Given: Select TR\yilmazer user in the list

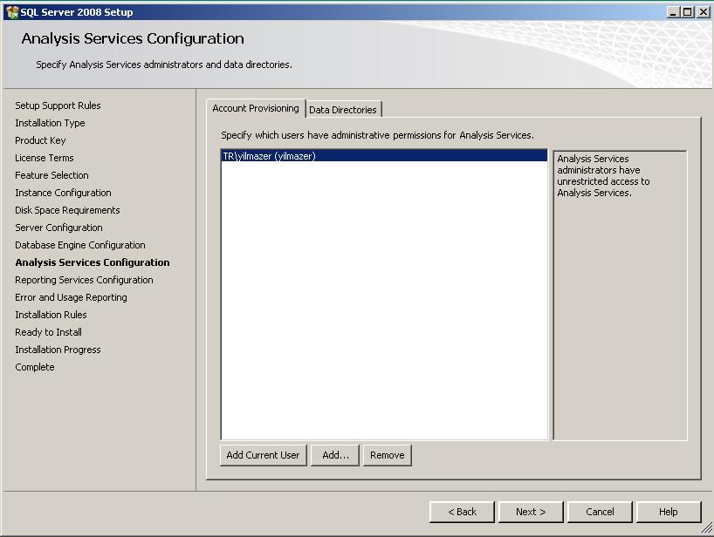Looking at the screenshot, I should point(384,156).
